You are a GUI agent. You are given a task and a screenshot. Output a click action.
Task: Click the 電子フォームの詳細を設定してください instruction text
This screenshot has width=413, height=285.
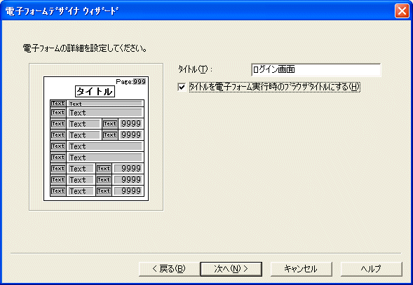point(85,48)
